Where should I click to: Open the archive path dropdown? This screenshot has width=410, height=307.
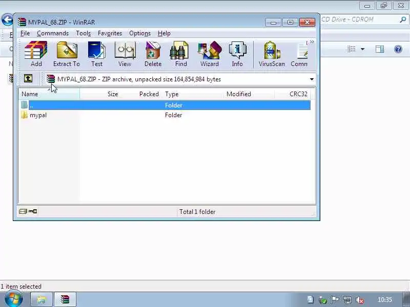pyautogui.click(x=312, y=79)
